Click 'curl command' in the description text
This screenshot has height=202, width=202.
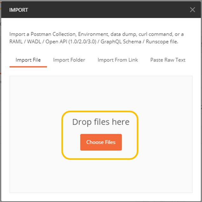click(x=156, y=34)
